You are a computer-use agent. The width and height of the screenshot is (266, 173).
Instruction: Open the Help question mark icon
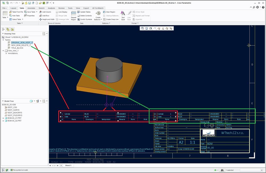[x=263, y=7]
